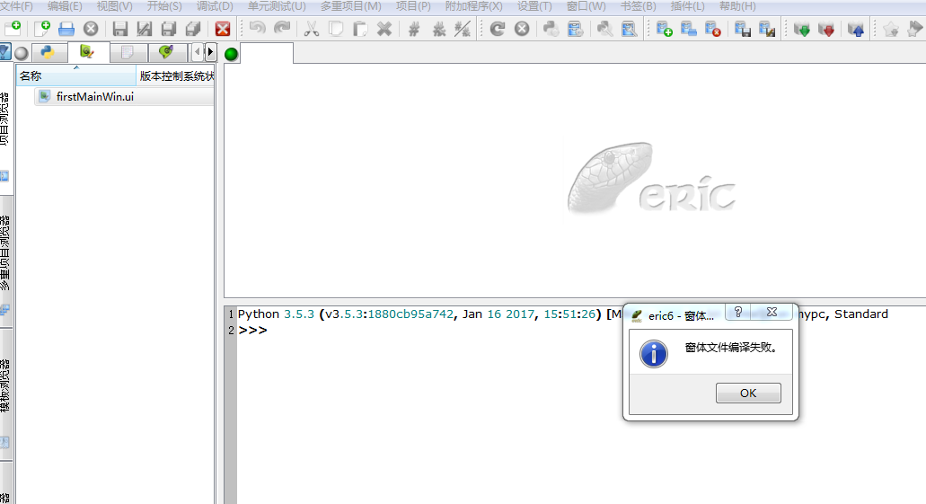Click the dialog's question mark help button
This screenshot has height=504, width=926.
click(737, 312)
